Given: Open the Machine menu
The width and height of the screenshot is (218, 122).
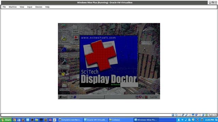Looking at the screenshot, I should [x=13, y=7].
